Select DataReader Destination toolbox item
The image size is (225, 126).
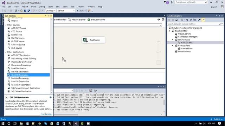pyautogui.click(x=21, y=62)
